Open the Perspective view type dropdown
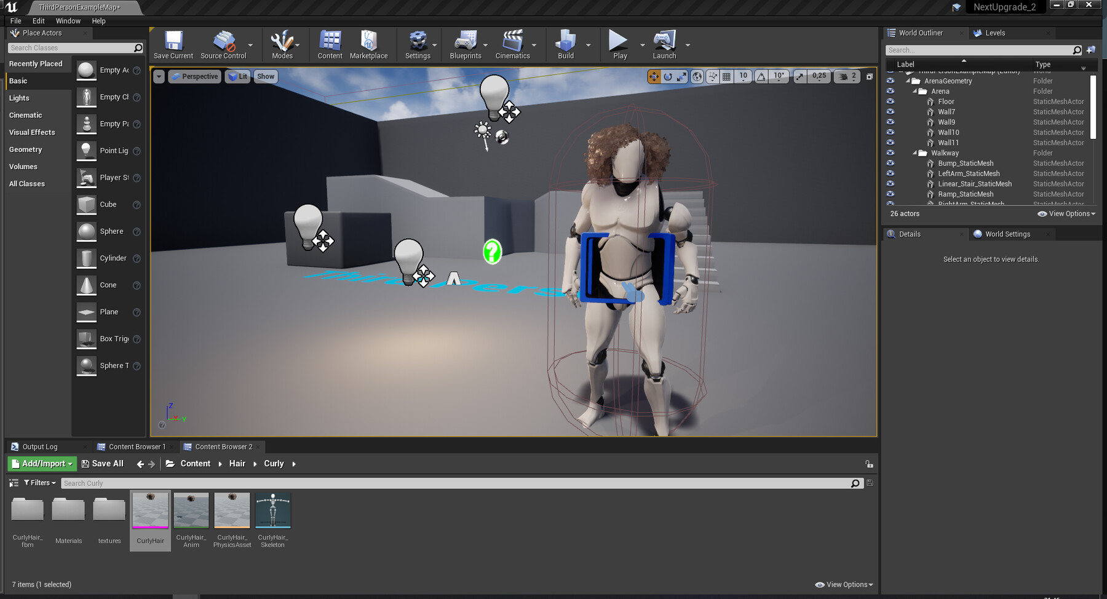The width and height of the screenshot is (1107, 599). pos(194,76)
